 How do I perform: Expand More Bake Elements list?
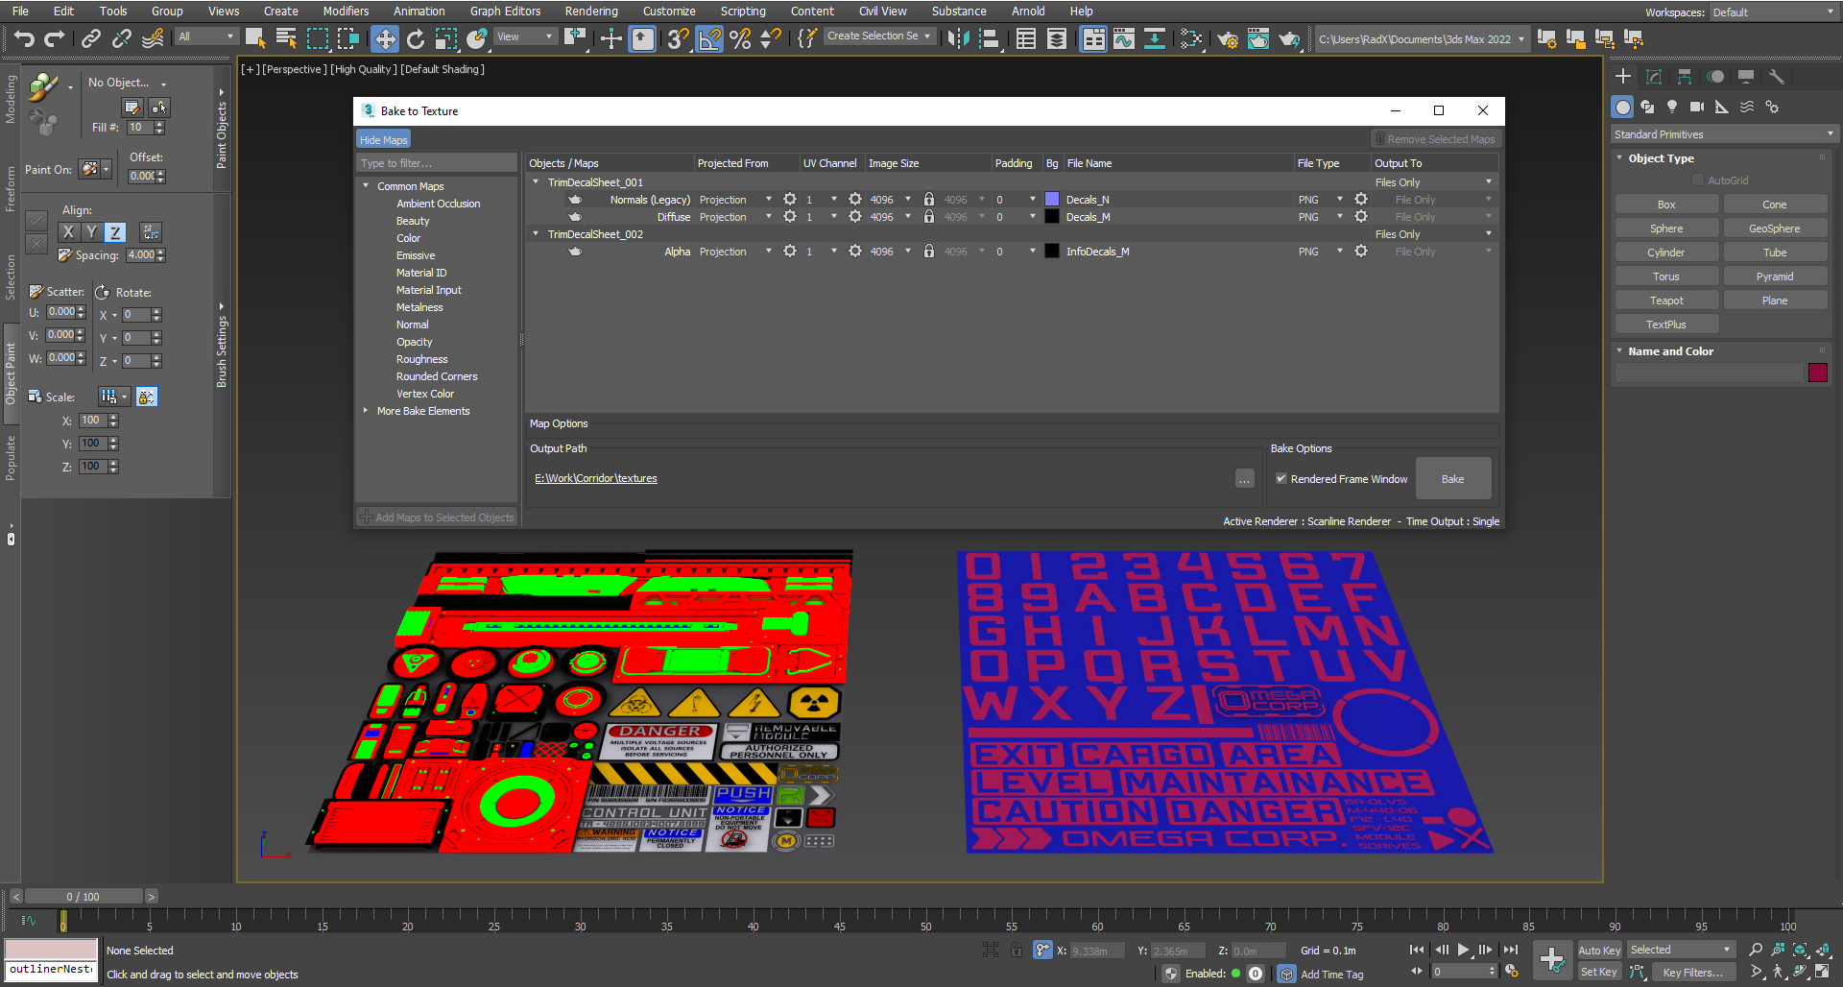coord(366,411)
